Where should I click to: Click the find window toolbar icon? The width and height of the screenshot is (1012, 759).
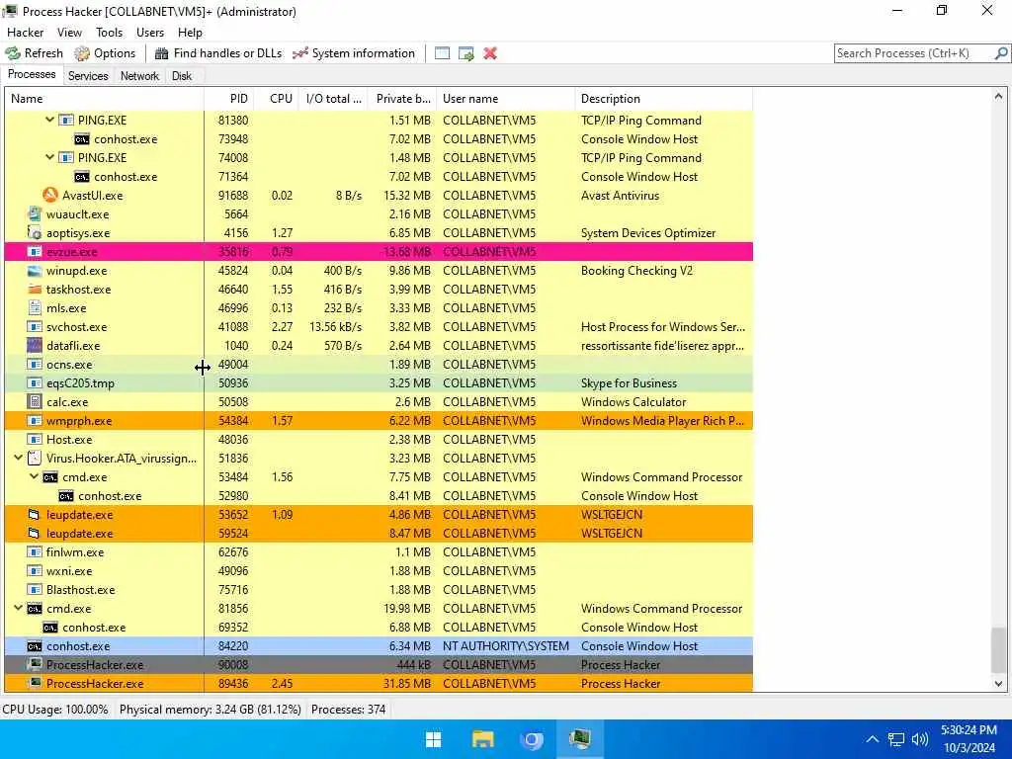tap(442, 53)
